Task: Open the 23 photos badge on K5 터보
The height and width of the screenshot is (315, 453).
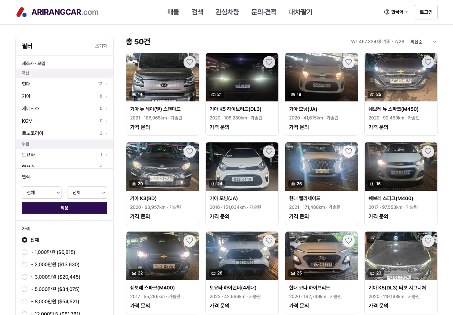Action: [x=376, y=273]
